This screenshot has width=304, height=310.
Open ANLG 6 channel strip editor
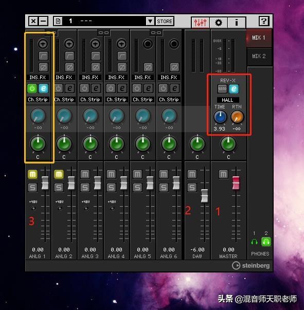(x=174, y=88)
